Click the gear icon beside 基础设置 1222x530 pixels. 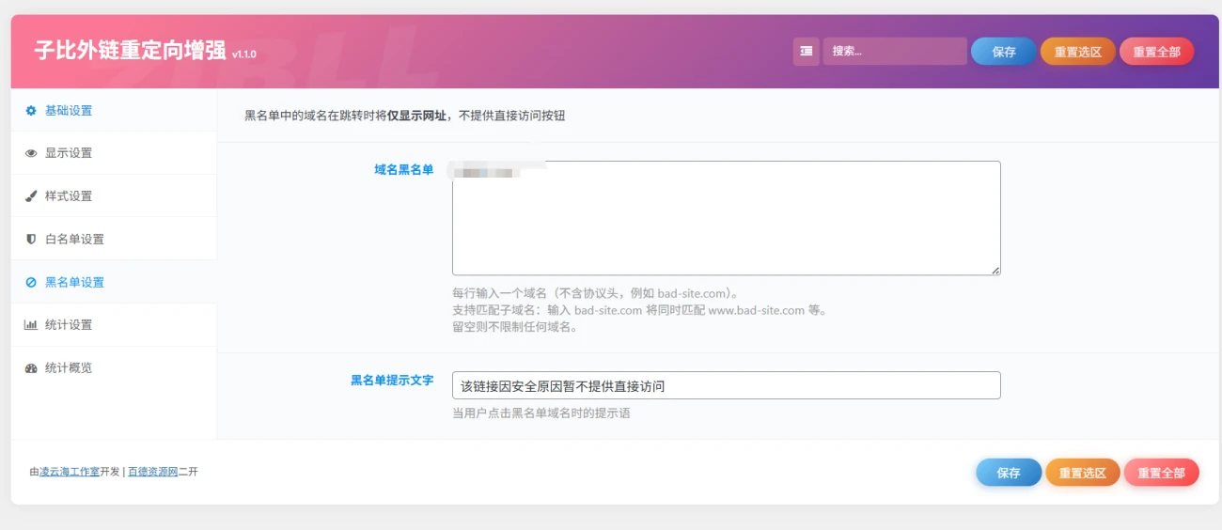(31, 111)
